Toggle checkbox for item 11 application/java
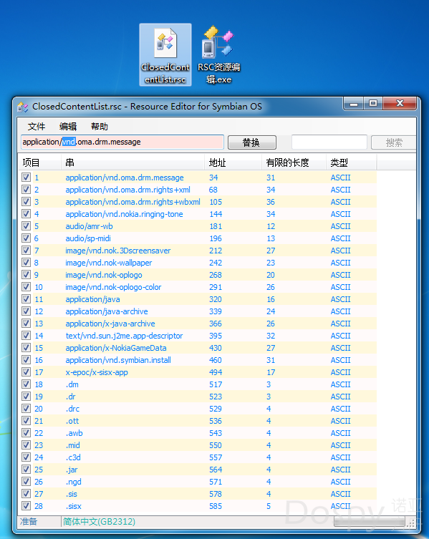 26,299
